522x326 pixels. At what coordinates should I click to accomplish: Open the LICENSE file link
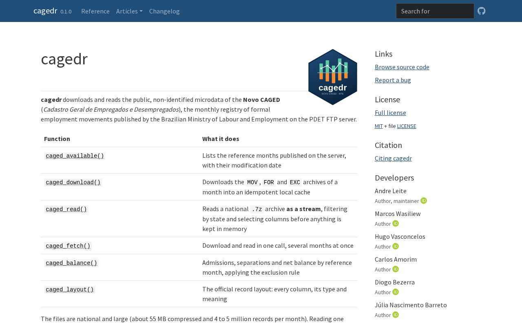[x=407, y=126]
